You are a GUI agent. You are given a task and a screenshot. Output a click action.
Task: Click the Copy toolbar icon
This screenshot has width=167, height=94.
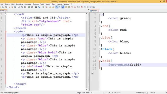click(22, 7)
